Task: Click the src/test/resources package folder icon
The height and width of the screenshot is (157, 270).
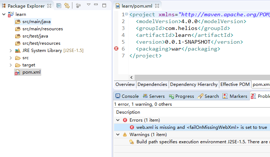Action: click(18, 43)
